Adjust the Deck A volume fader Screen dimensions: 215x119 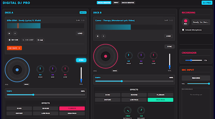coord(81,75)
